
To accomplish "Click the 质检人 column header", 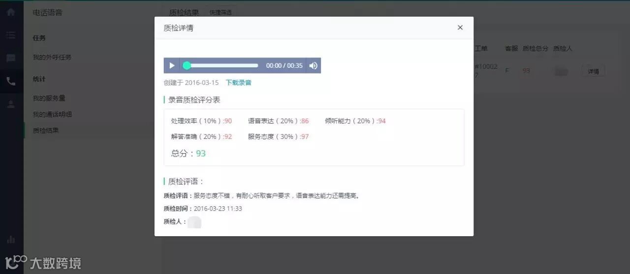I will click(563, 49).
